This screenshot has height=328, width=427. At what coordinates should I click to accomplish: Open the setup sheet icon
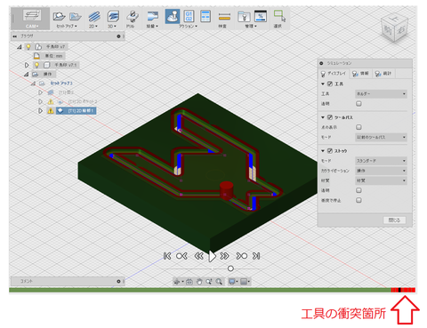(x=205, y=16)
